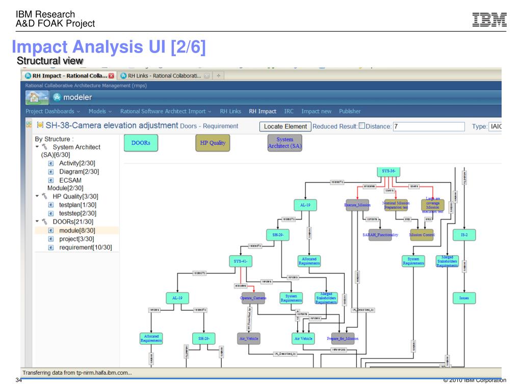The height and width of the screenshot is (392, 522).
Task: Select the Mission Control graph node
Action: 422,235
